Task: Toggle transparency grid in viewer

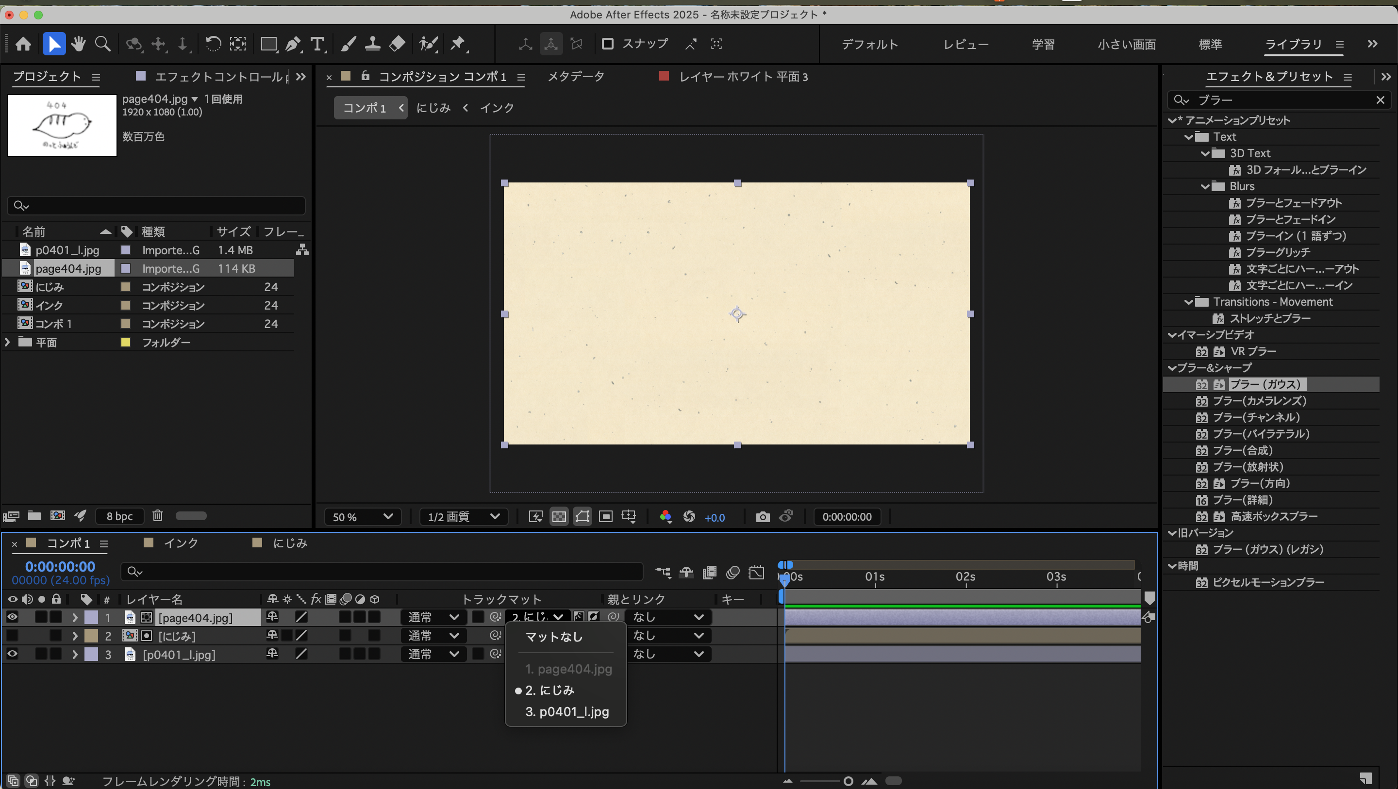Action: 558,517
